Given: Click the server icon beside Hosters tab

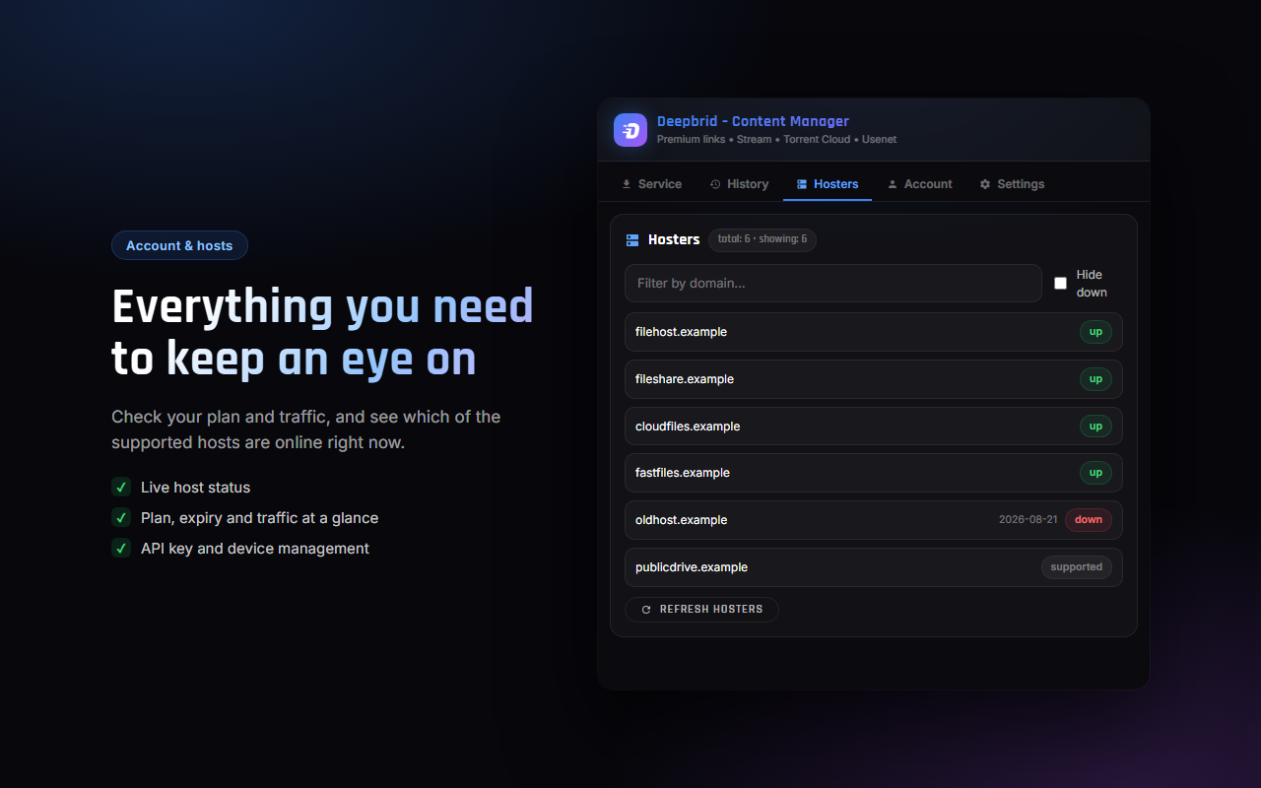Looking at the screenshot, I should 802,184.
